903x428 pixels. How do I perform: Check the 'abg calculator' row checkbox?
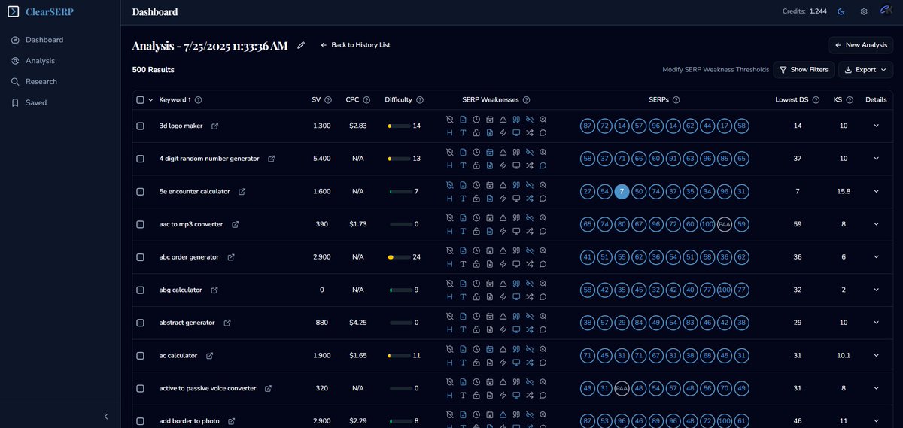140,290
